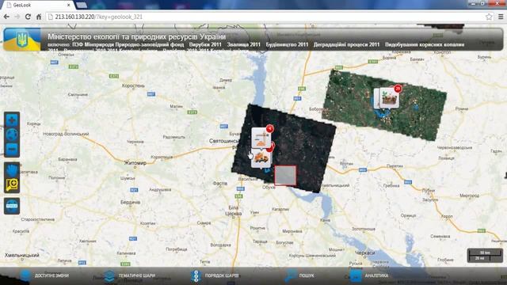Toggle layer Вирубки 2011

(205, 44)
